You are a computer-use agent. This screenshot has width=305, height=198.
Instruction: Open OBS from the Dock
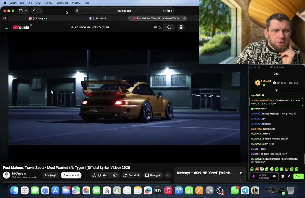point(220,191)
